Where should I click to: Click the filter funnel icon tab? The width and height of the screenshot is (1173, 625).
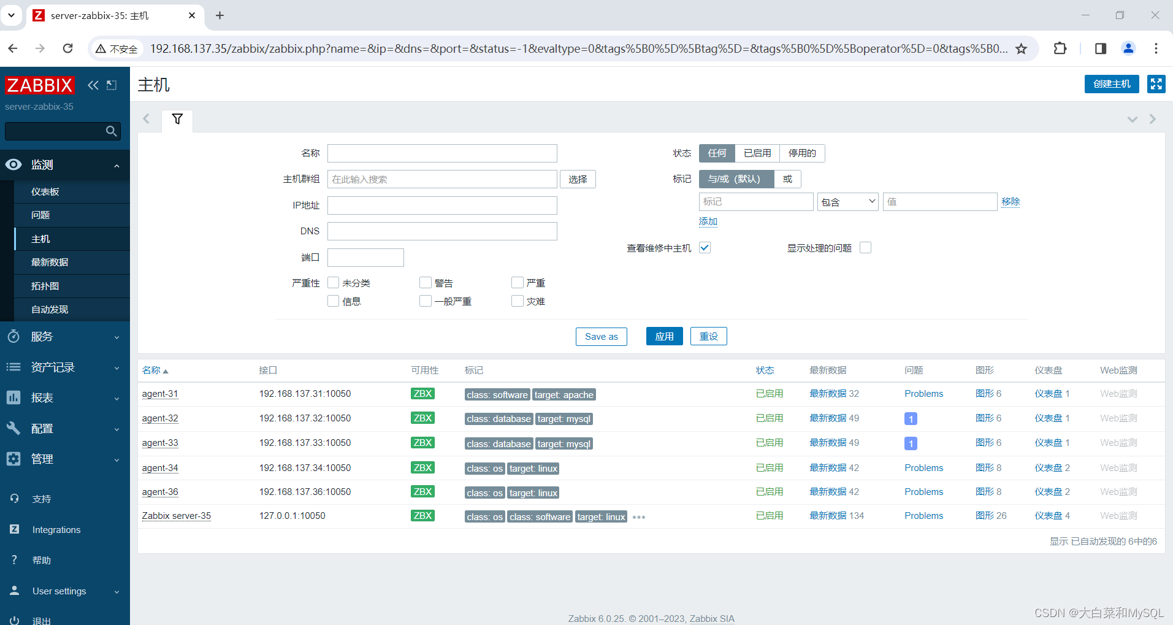177,119
